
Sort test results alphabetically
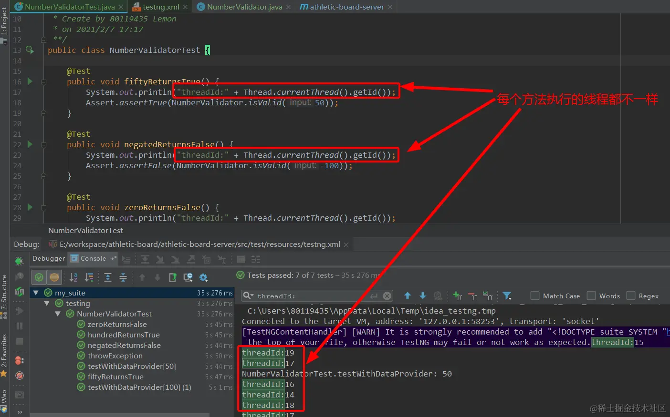pyautogui.click(x=73, y=277)
